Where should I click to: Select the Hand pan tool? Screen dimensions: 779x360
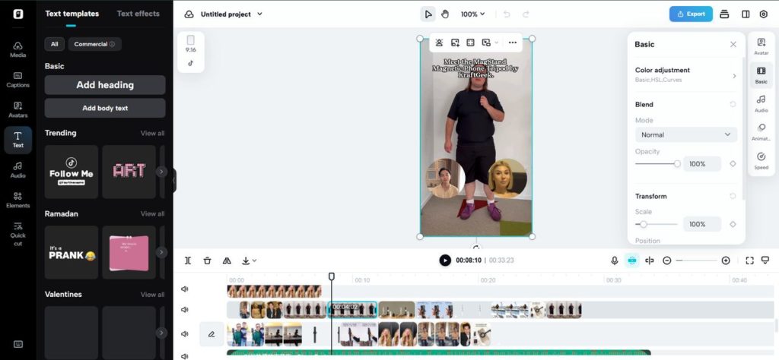[x=445, y=14]
